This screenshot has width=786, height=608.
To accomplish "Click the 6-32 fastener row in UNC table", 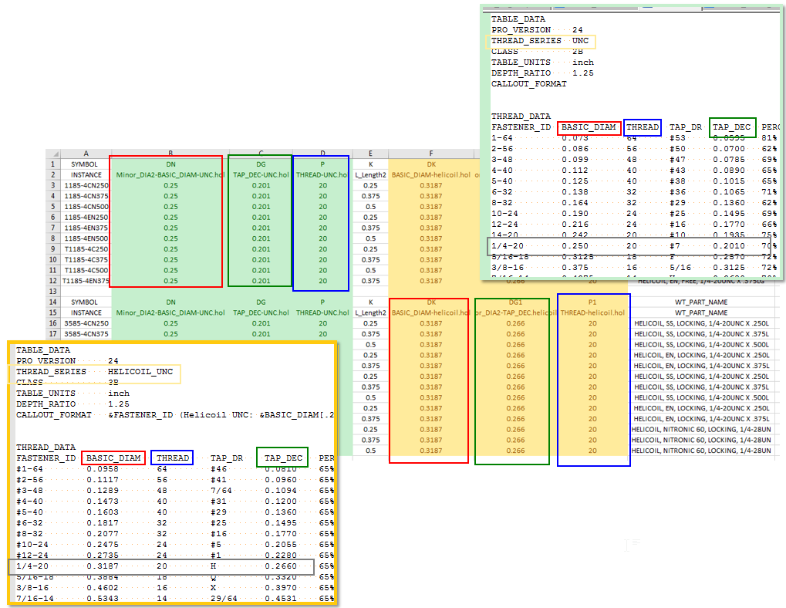I will tap(634, 192).
